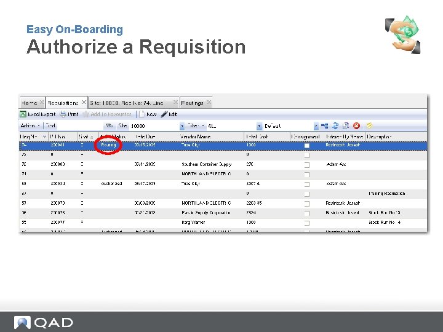443x332 pixels.
Task: Check Consignment box in the Authorized Tube City row
Action: coord(307,184)
